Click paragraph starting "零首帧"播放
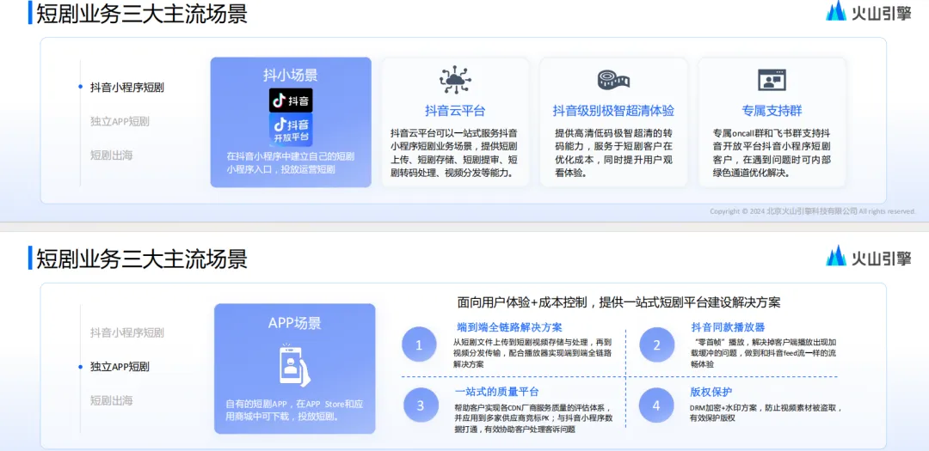The width and height of the screenshot is (929, 451). pyautogui.click(x=763, y=353)
